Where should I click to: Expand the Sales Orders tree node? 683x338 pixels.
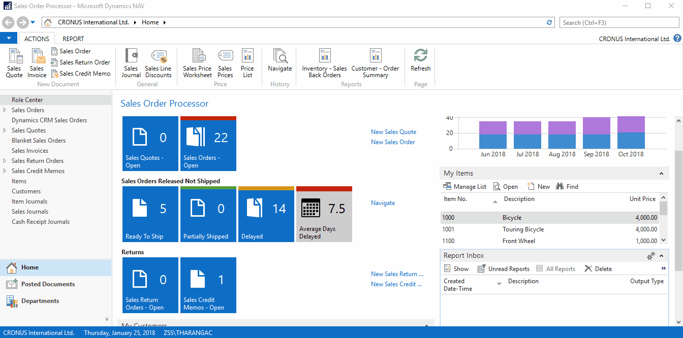click(x=5, y=110)
